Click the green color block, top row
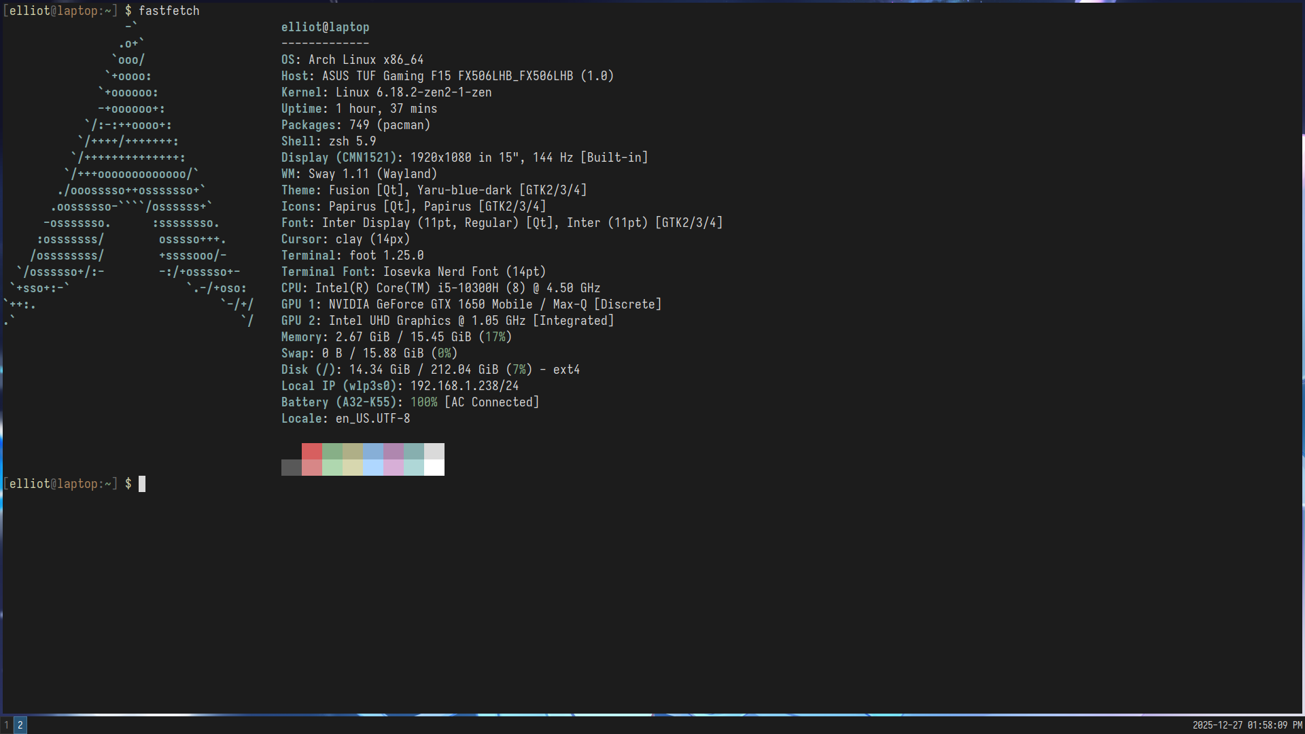 tap(332, 451)
